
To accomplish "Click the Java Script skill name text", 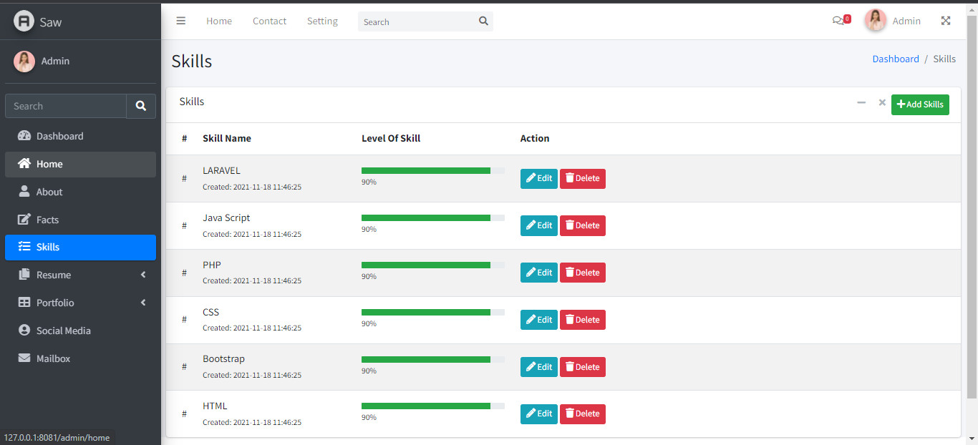I will [226, 217].
